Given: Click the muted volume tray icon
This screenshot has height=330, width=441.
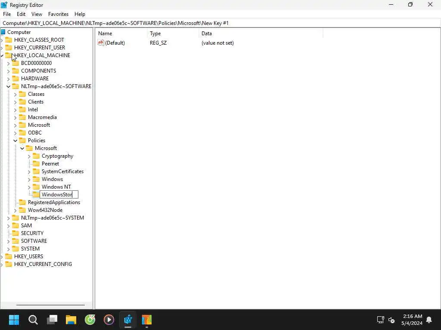Looking at the screenshot, I should pos(391,320).
